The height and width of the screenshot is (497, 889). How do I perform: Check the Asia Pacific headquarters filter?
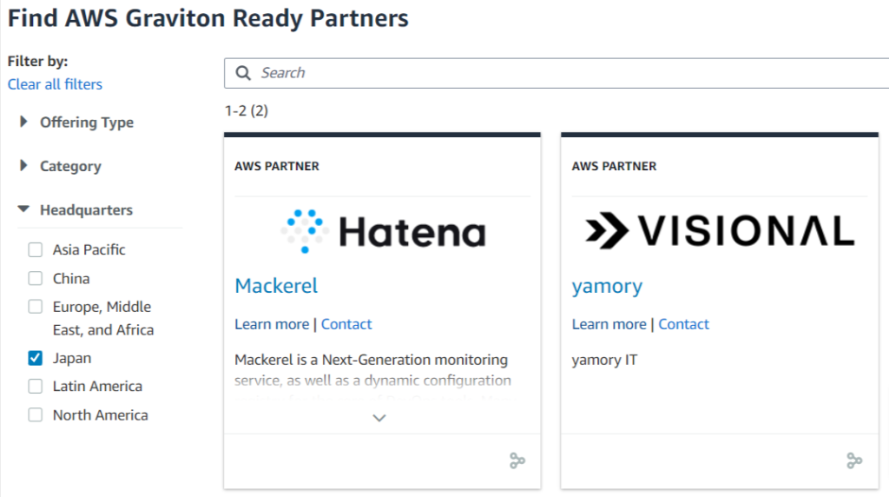click(35, 249)
